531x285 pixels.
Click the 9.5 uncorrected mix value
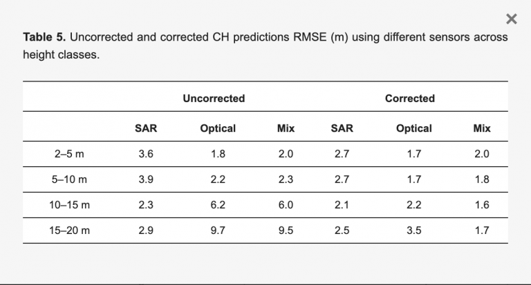point(286,230)
